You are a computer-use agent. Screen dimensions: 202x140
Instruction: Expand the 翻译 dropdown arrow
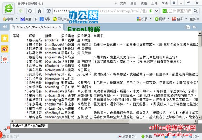tap(186, 19)
